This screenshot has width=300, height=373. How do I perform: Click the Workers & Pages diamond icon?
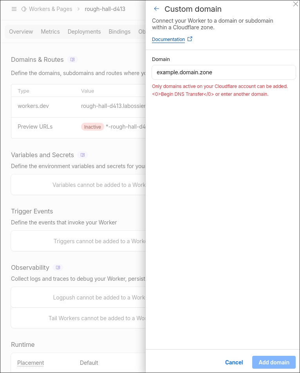(x=24, y=9)
